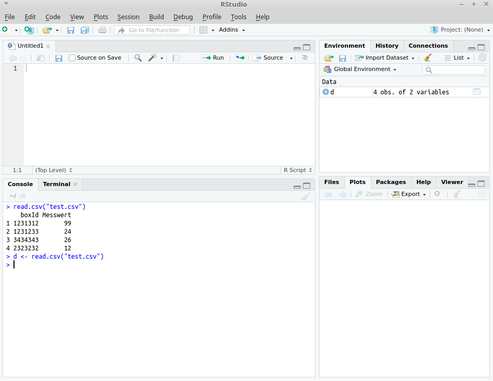Image resolution: width=493 pixels, height=381 pixels.
Task: Open the Session menu
Action: click(128, 17)
